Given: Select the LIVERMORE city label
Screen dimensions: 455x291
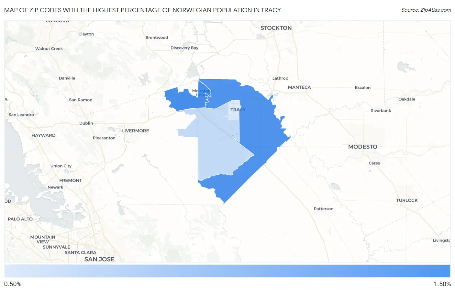Looking at the screenshot, I should pyautogui.click(x=136, y=131).
